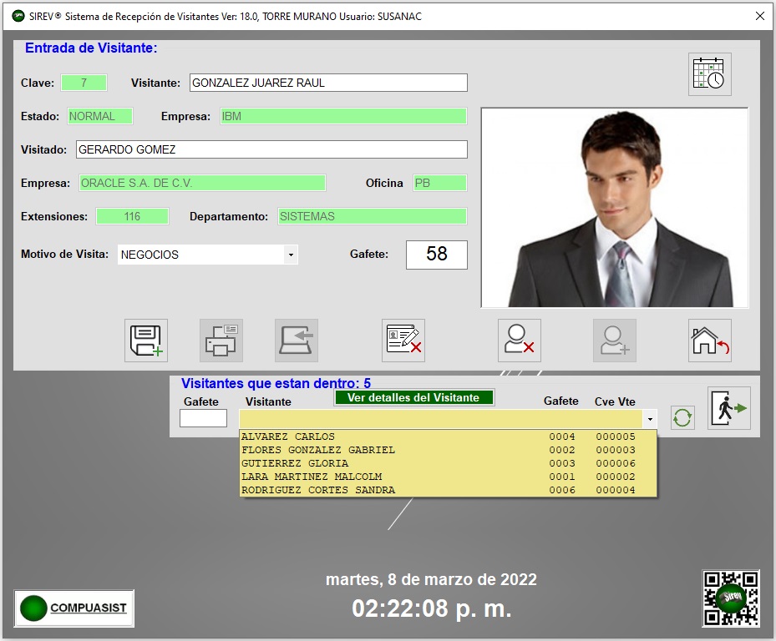Save visitor entry with floppy-disk icon
This screenshot has height=641, width=776.
(x=146, y=341)
